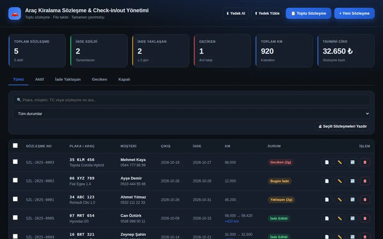Click the "Yaklaşan (2g)" status badge

281,200
